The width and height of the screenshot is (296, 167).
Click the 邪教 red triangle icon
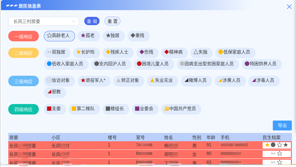click(49, 92)
